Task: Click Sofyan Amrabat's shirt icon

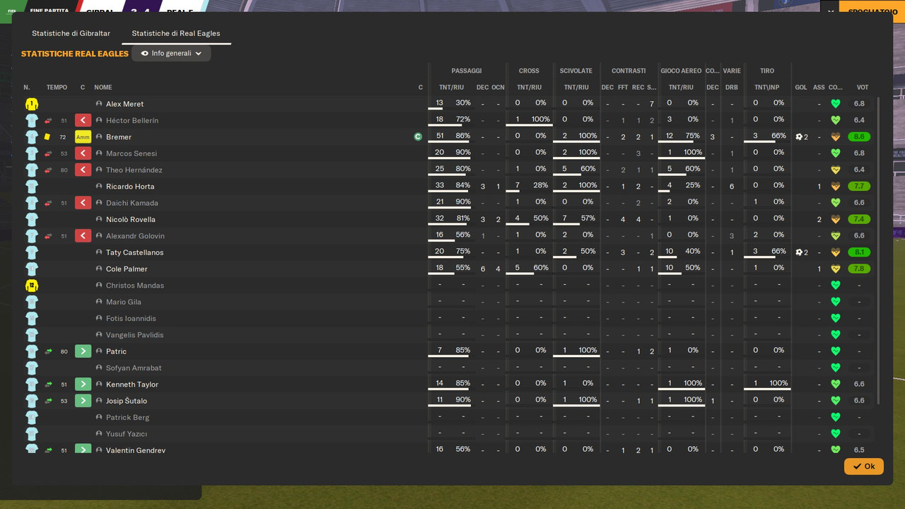Action: pyautogui.click(x=31, y=368)
